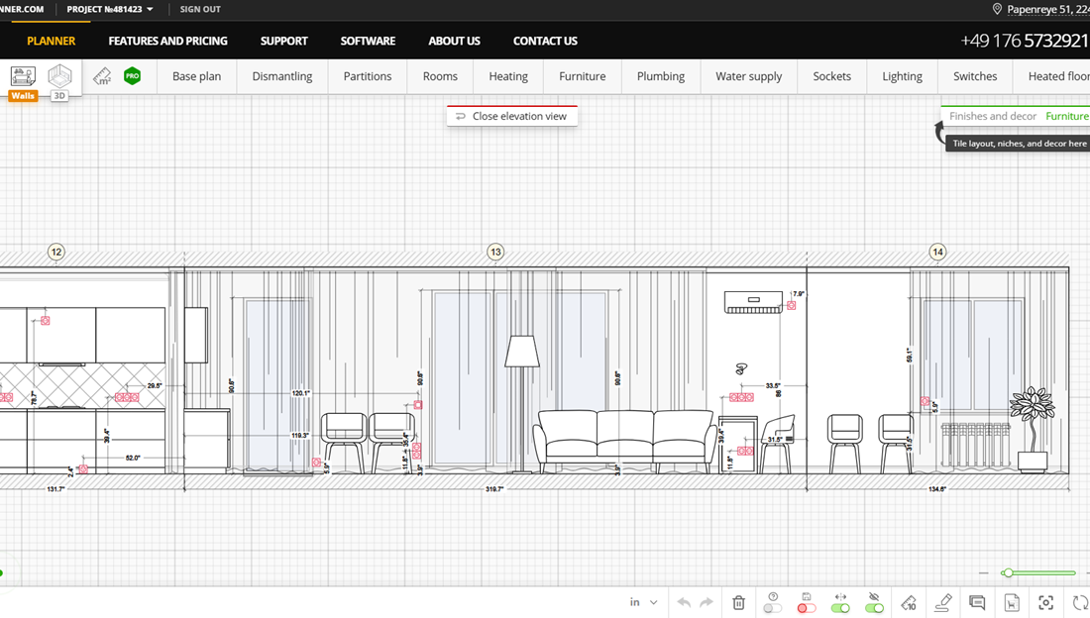The image size is (1090, 618).
Task: Open the Lighting tab
Action: (902, 76)
